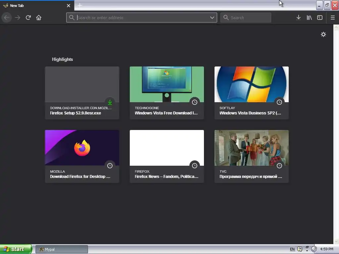
Task: Open the home page button
Action: click(39, 18)
